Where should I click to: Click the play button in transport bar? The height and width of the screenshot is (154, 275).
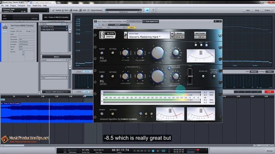158,151
